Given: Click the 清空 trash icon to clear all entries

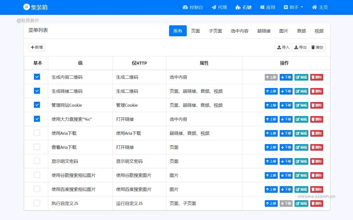Looking at the screenshot, I should [314, 47].
